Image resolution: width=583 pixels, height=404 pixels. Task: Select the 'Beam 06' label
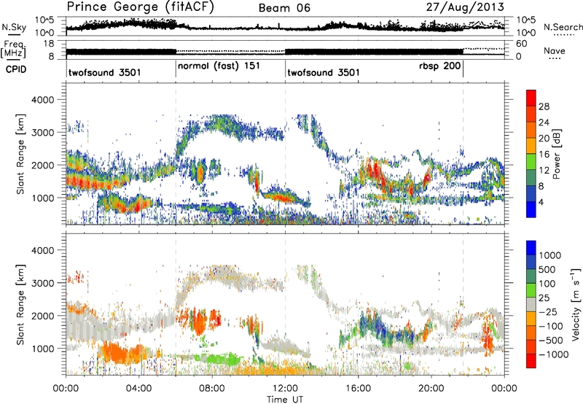(284, 8)
